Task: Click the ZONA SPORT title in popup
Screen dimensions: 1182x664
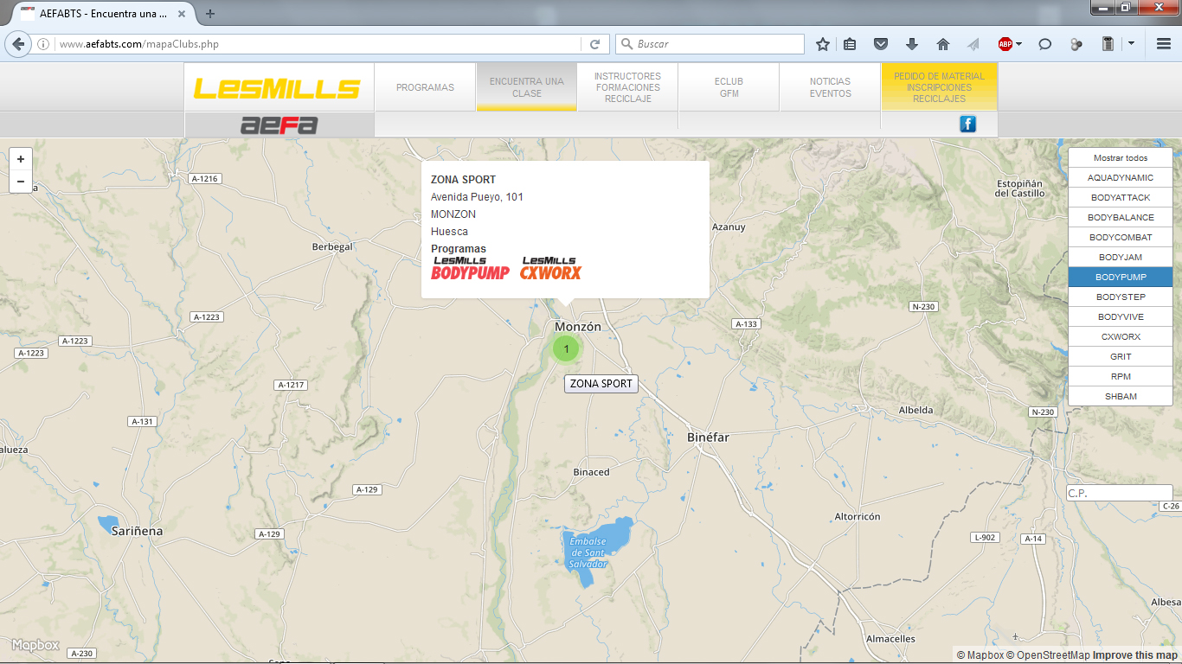Action: 463,180
